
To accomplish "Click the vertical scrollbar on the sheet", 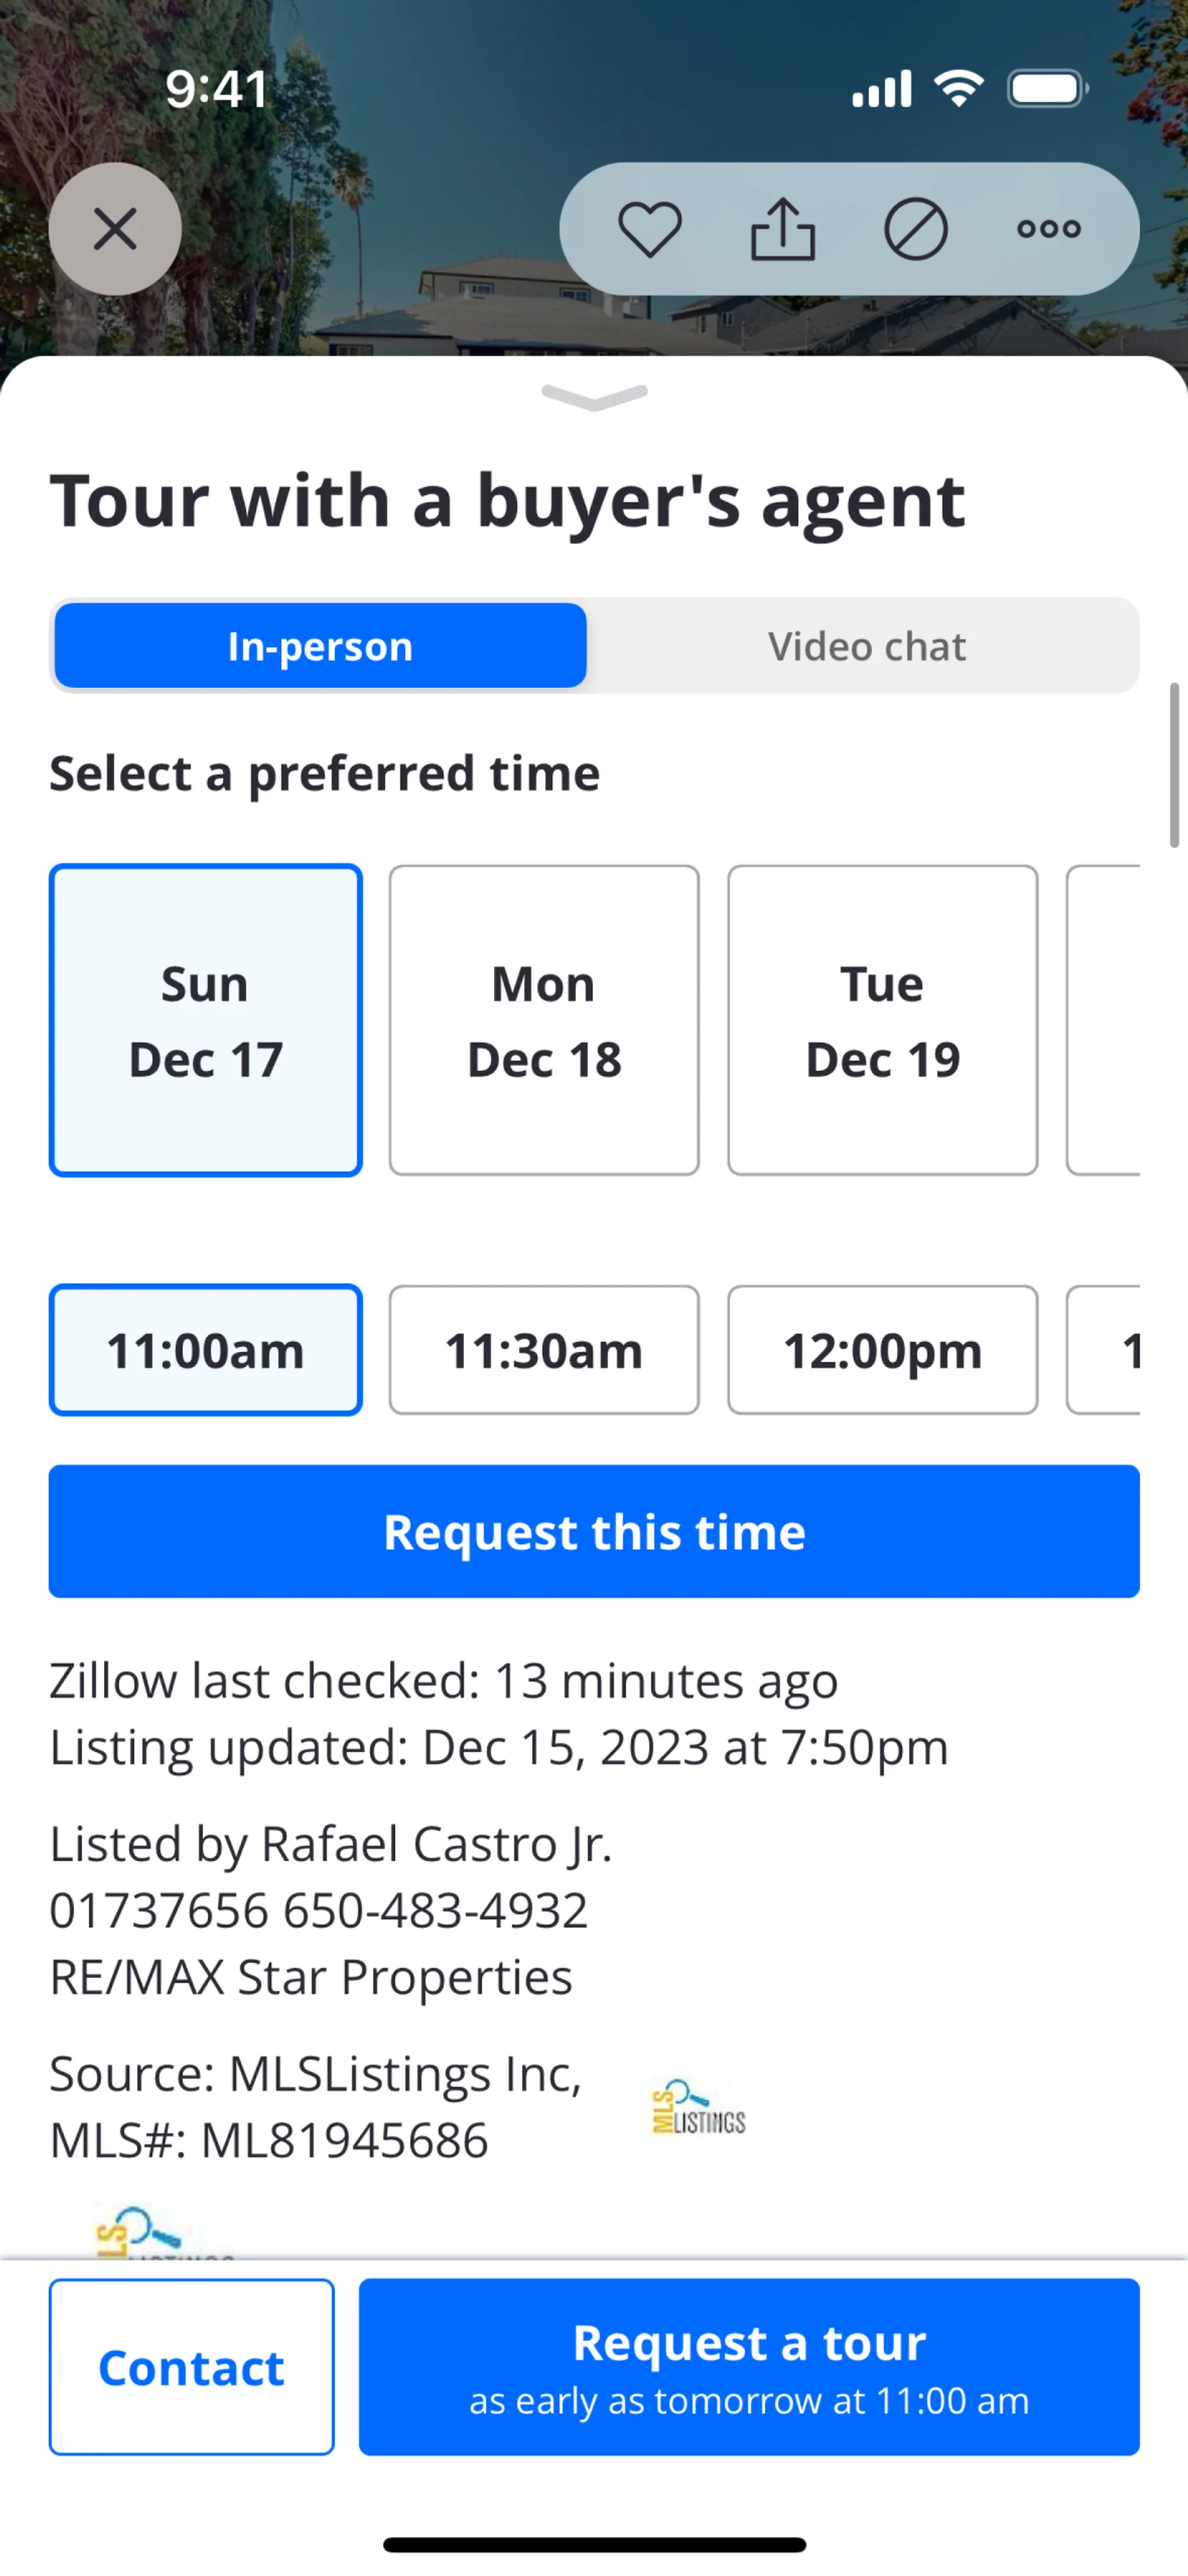I will click(x=1174, y=766).
